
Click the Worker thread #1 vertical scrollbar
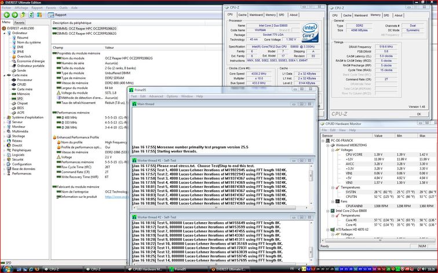pyautogui.click(x=311, y=185)
